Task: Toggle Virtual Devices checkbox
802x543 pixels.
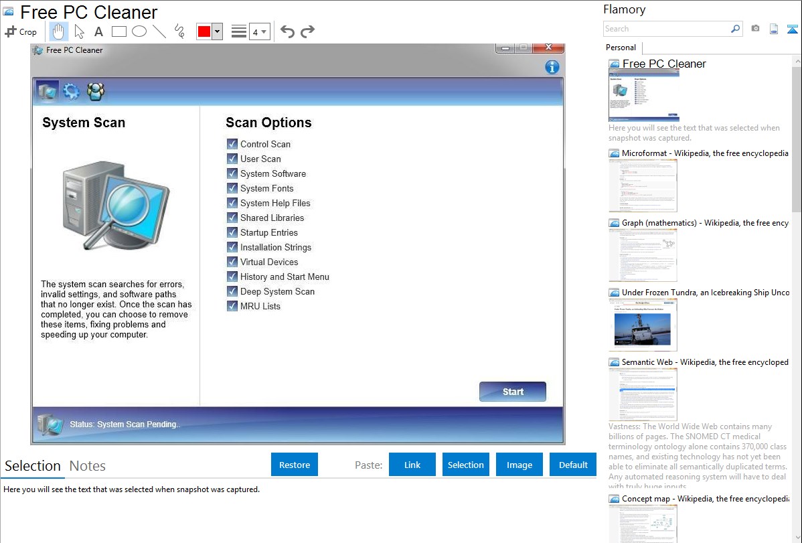Action: pyautogui.click(x=232, y=262)
